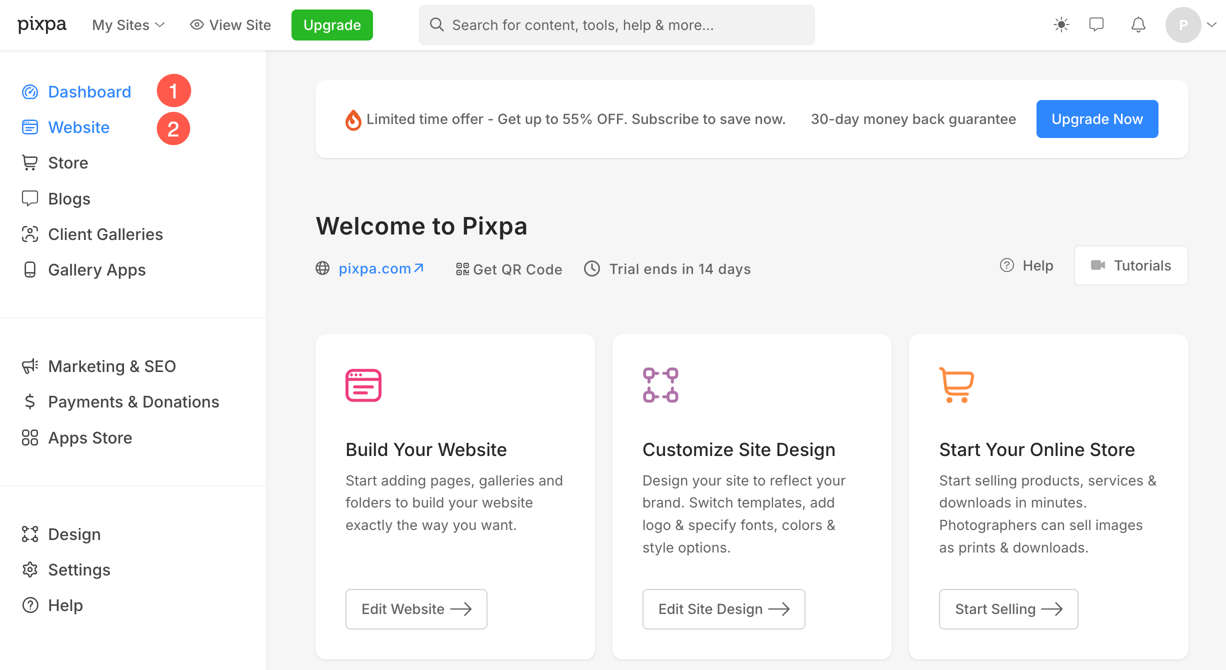
Task: Click the Store cart icon in sidebar
Action: (x=30, y=163)
